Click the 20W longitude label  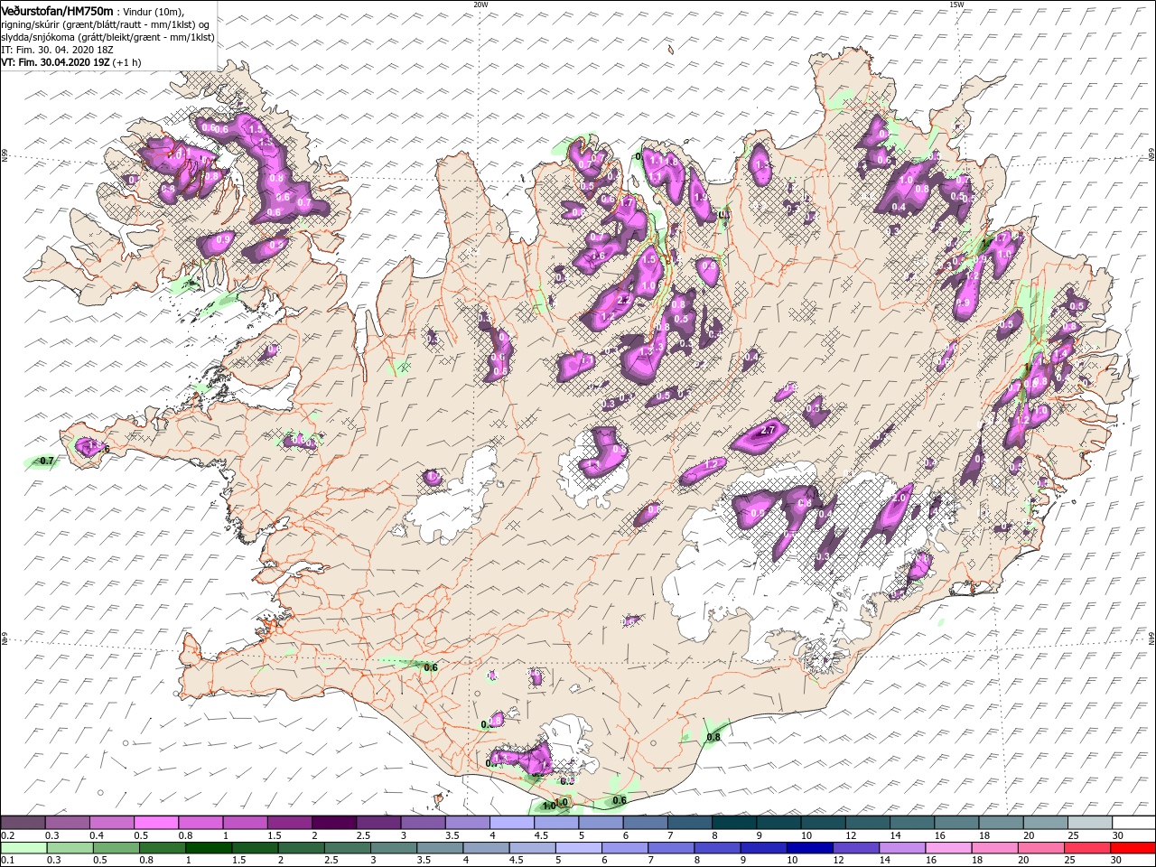click(x=480, y=5)
